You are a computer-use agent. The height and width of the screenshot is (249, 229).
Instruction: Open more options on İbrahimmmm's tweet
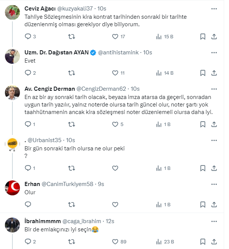(x=214, y=220)
